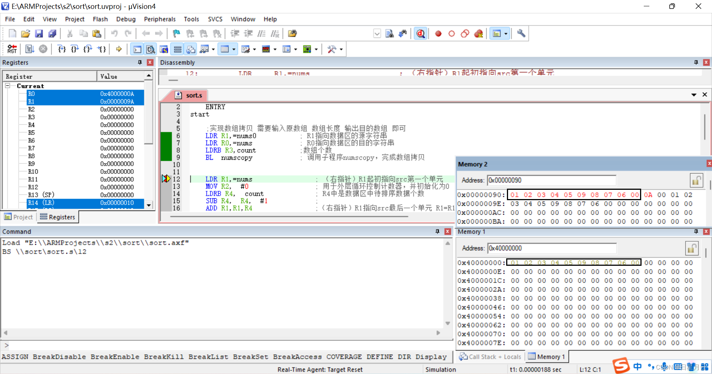Insert or remove bookmark with flag icon
This screenshot has height=374, width=712.
[x=177, y=34]
